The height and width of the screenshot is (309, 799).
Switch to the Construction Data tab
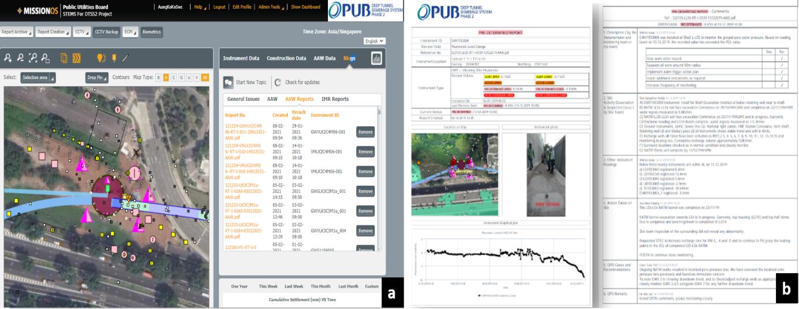click(x=288, y=58)
